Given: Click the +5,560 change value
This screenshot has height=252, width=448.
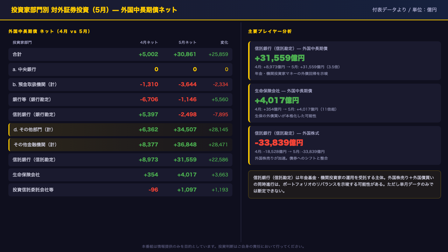Looking at the screenshot, I should coord(220,100).
